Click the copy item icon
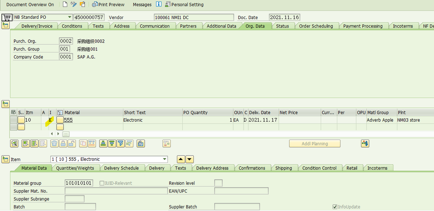Viewport: 434px width, 211px height. coord(83,144)
